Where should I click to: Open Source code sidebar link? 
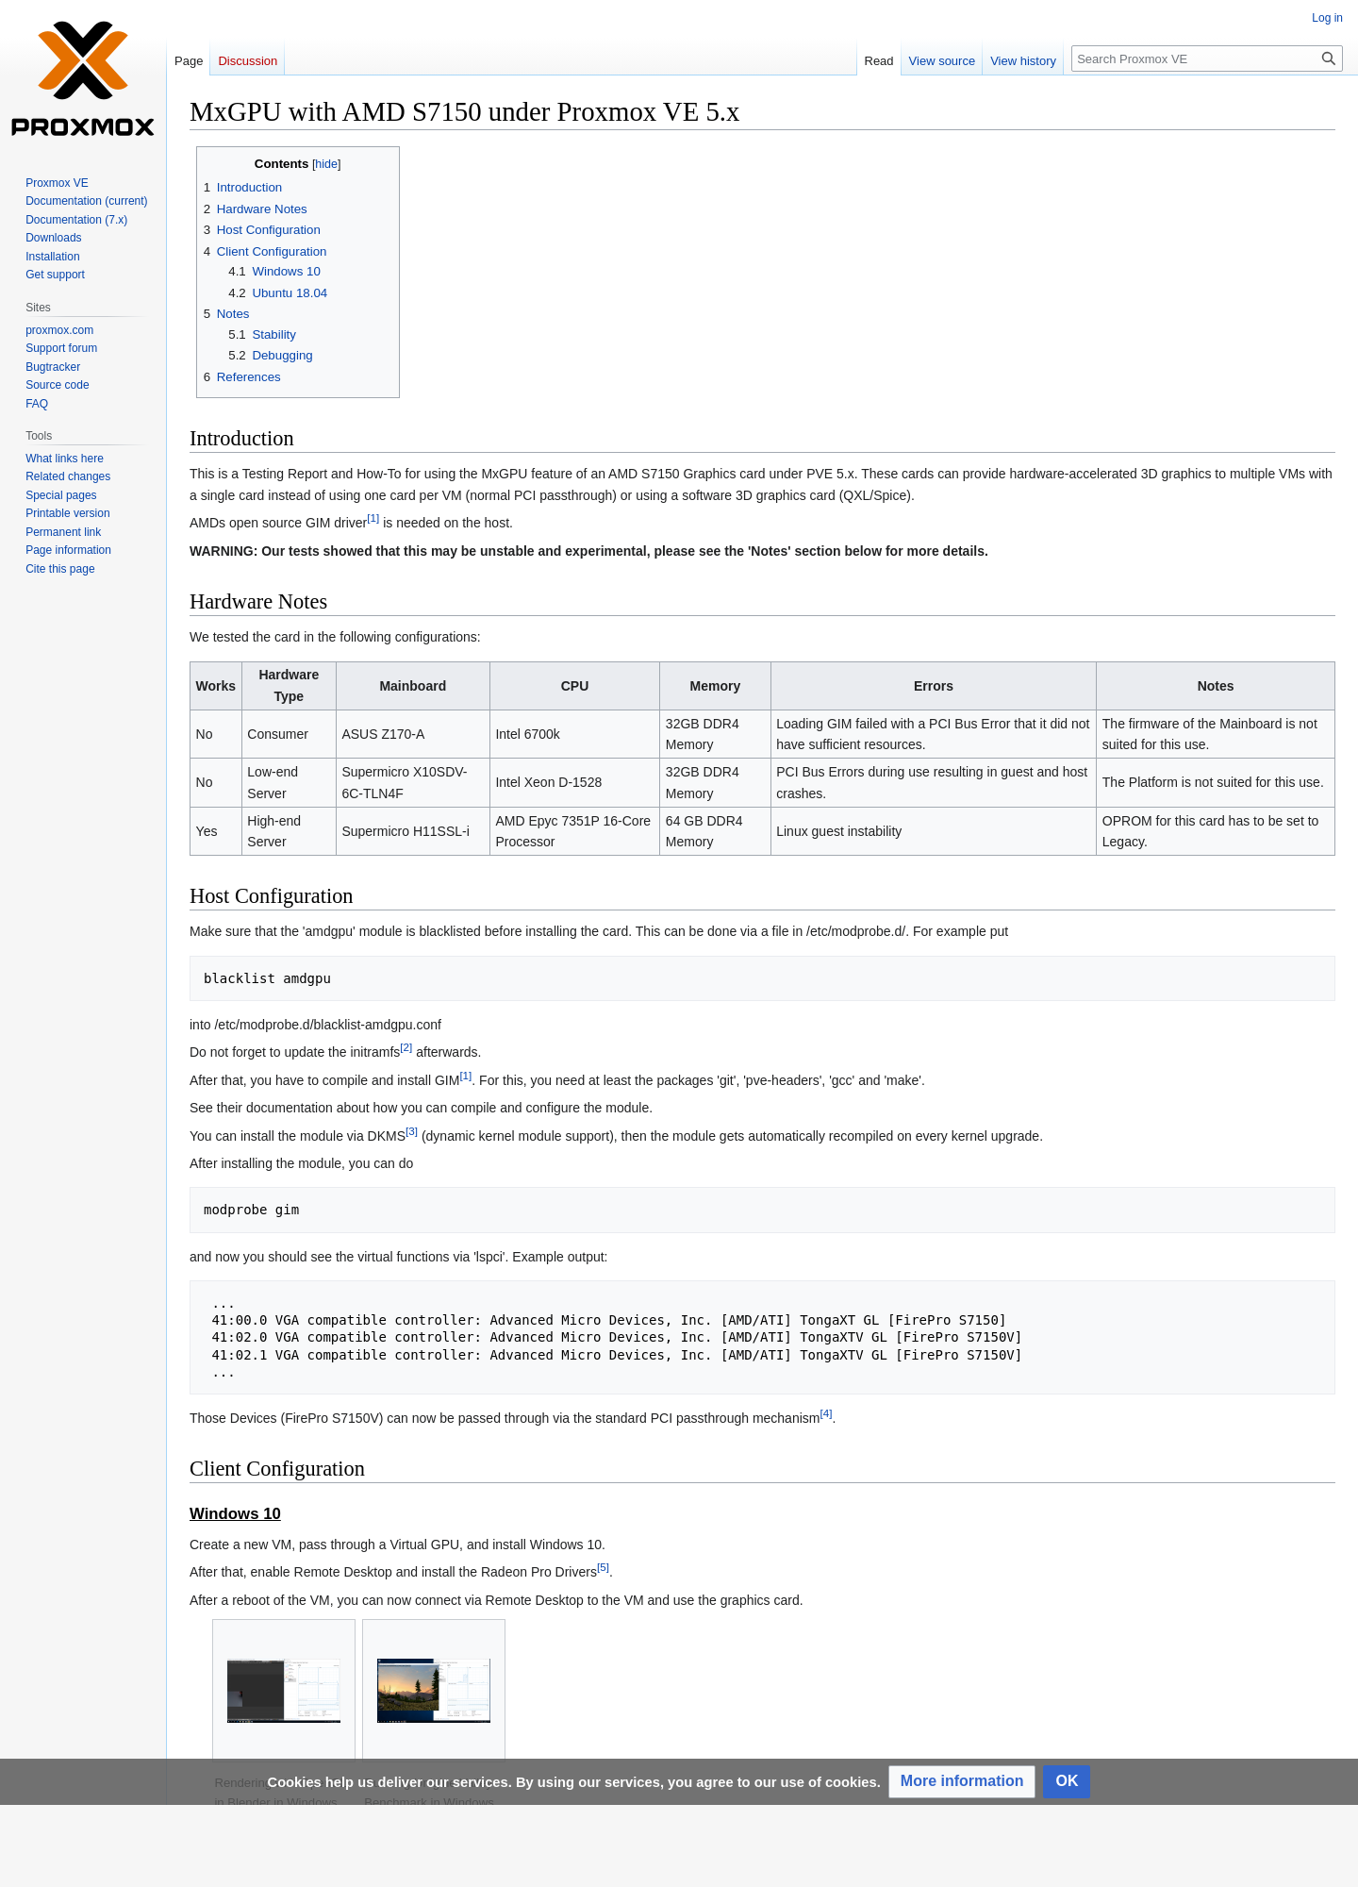click(57, 385)
